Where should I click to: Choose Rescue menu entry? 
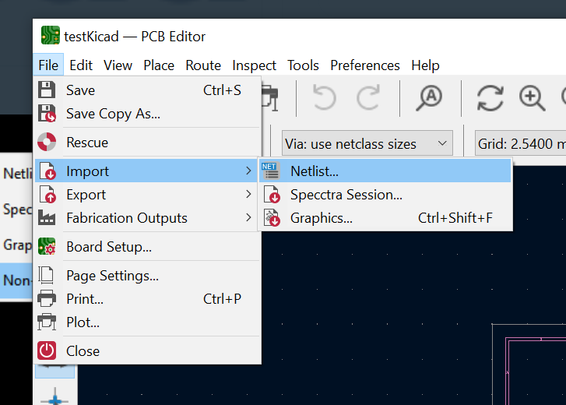tap(148, 143)
